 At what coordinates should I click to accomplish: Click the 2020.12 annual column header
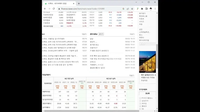coord(57,82)
